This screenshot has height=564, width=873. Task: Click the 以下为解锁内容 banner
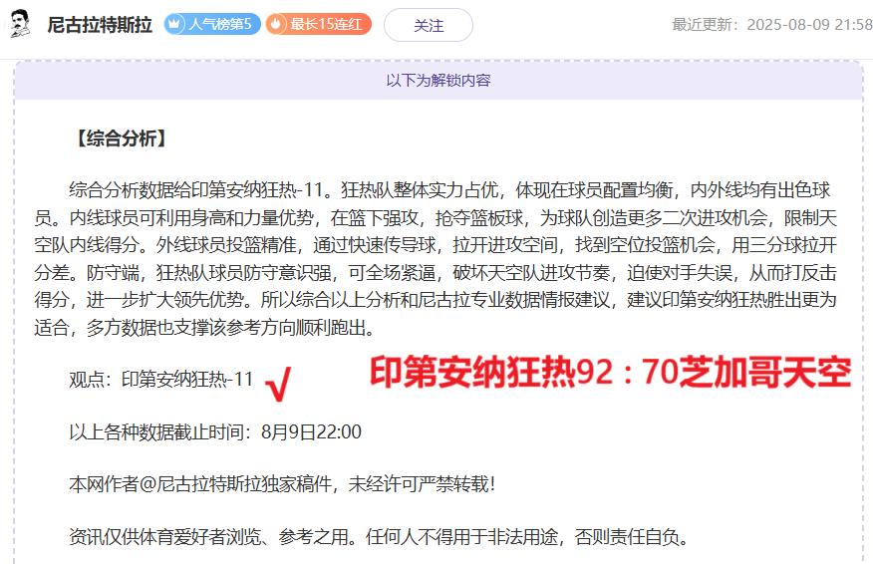pyautogui.click(x=438, y=80)
